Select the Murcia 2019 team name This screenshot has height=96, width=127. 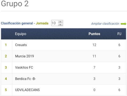25,56
